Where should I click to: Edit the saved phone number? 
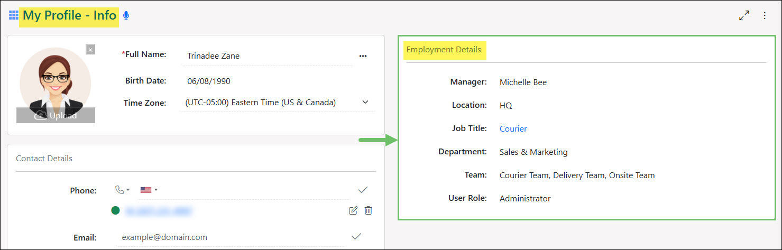[353, 211]
